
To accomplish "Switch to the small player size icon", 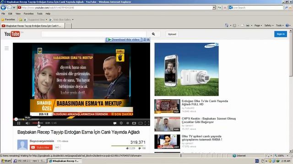I will point(134,123).
